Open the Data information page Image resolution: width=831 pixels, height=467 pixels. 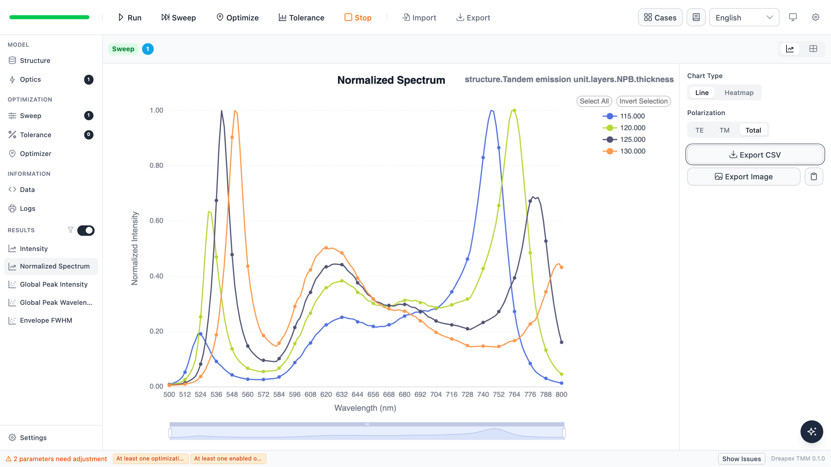(51, 190)
